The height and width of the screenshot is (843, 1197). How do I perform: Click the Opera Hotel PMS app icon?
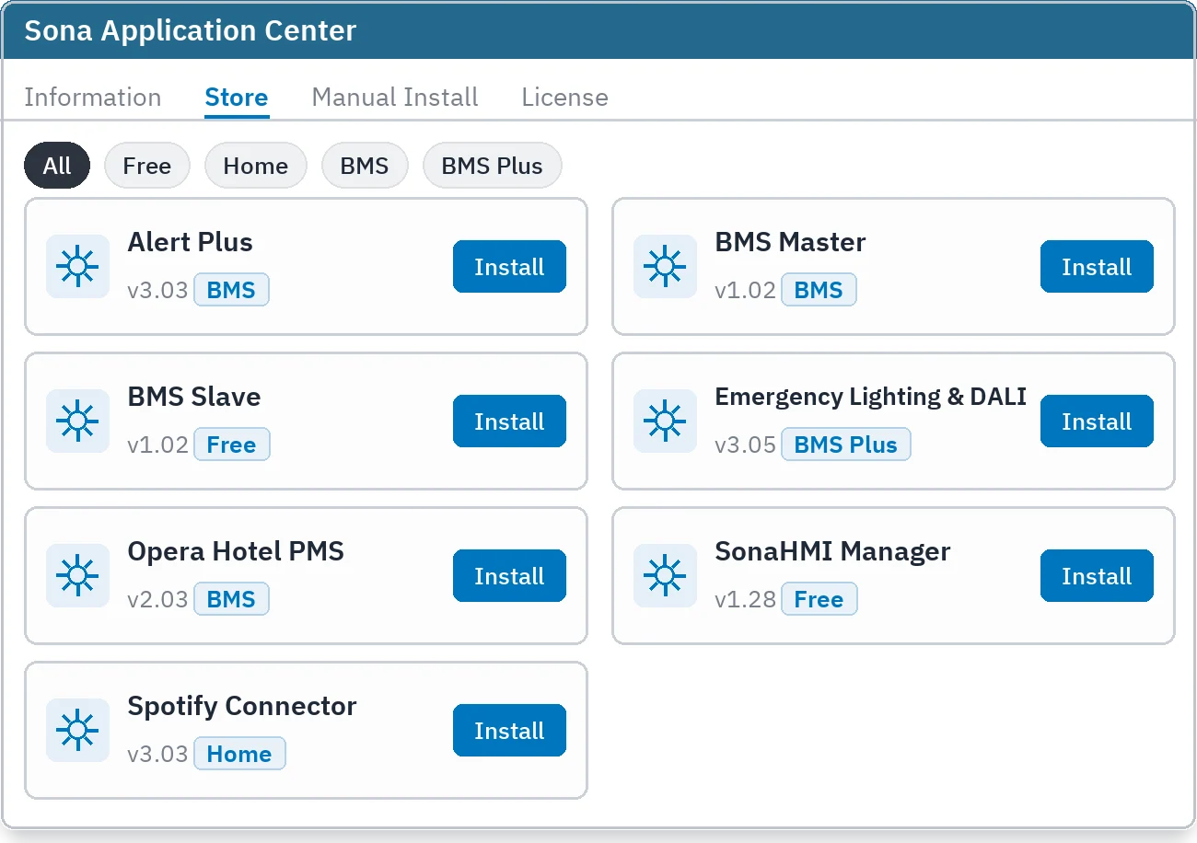77,576
